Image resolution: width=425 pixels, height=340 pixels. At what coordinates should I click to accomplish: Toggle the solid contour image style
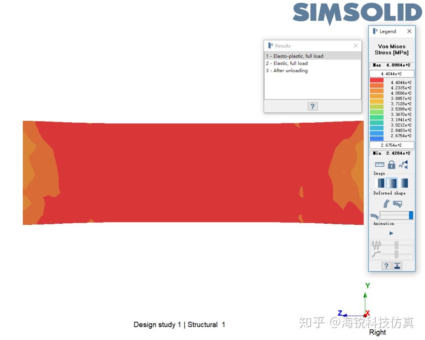tap(381, 182)
